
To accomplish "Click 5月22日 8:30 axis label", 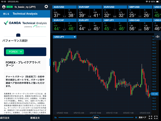I will (145, 113).
